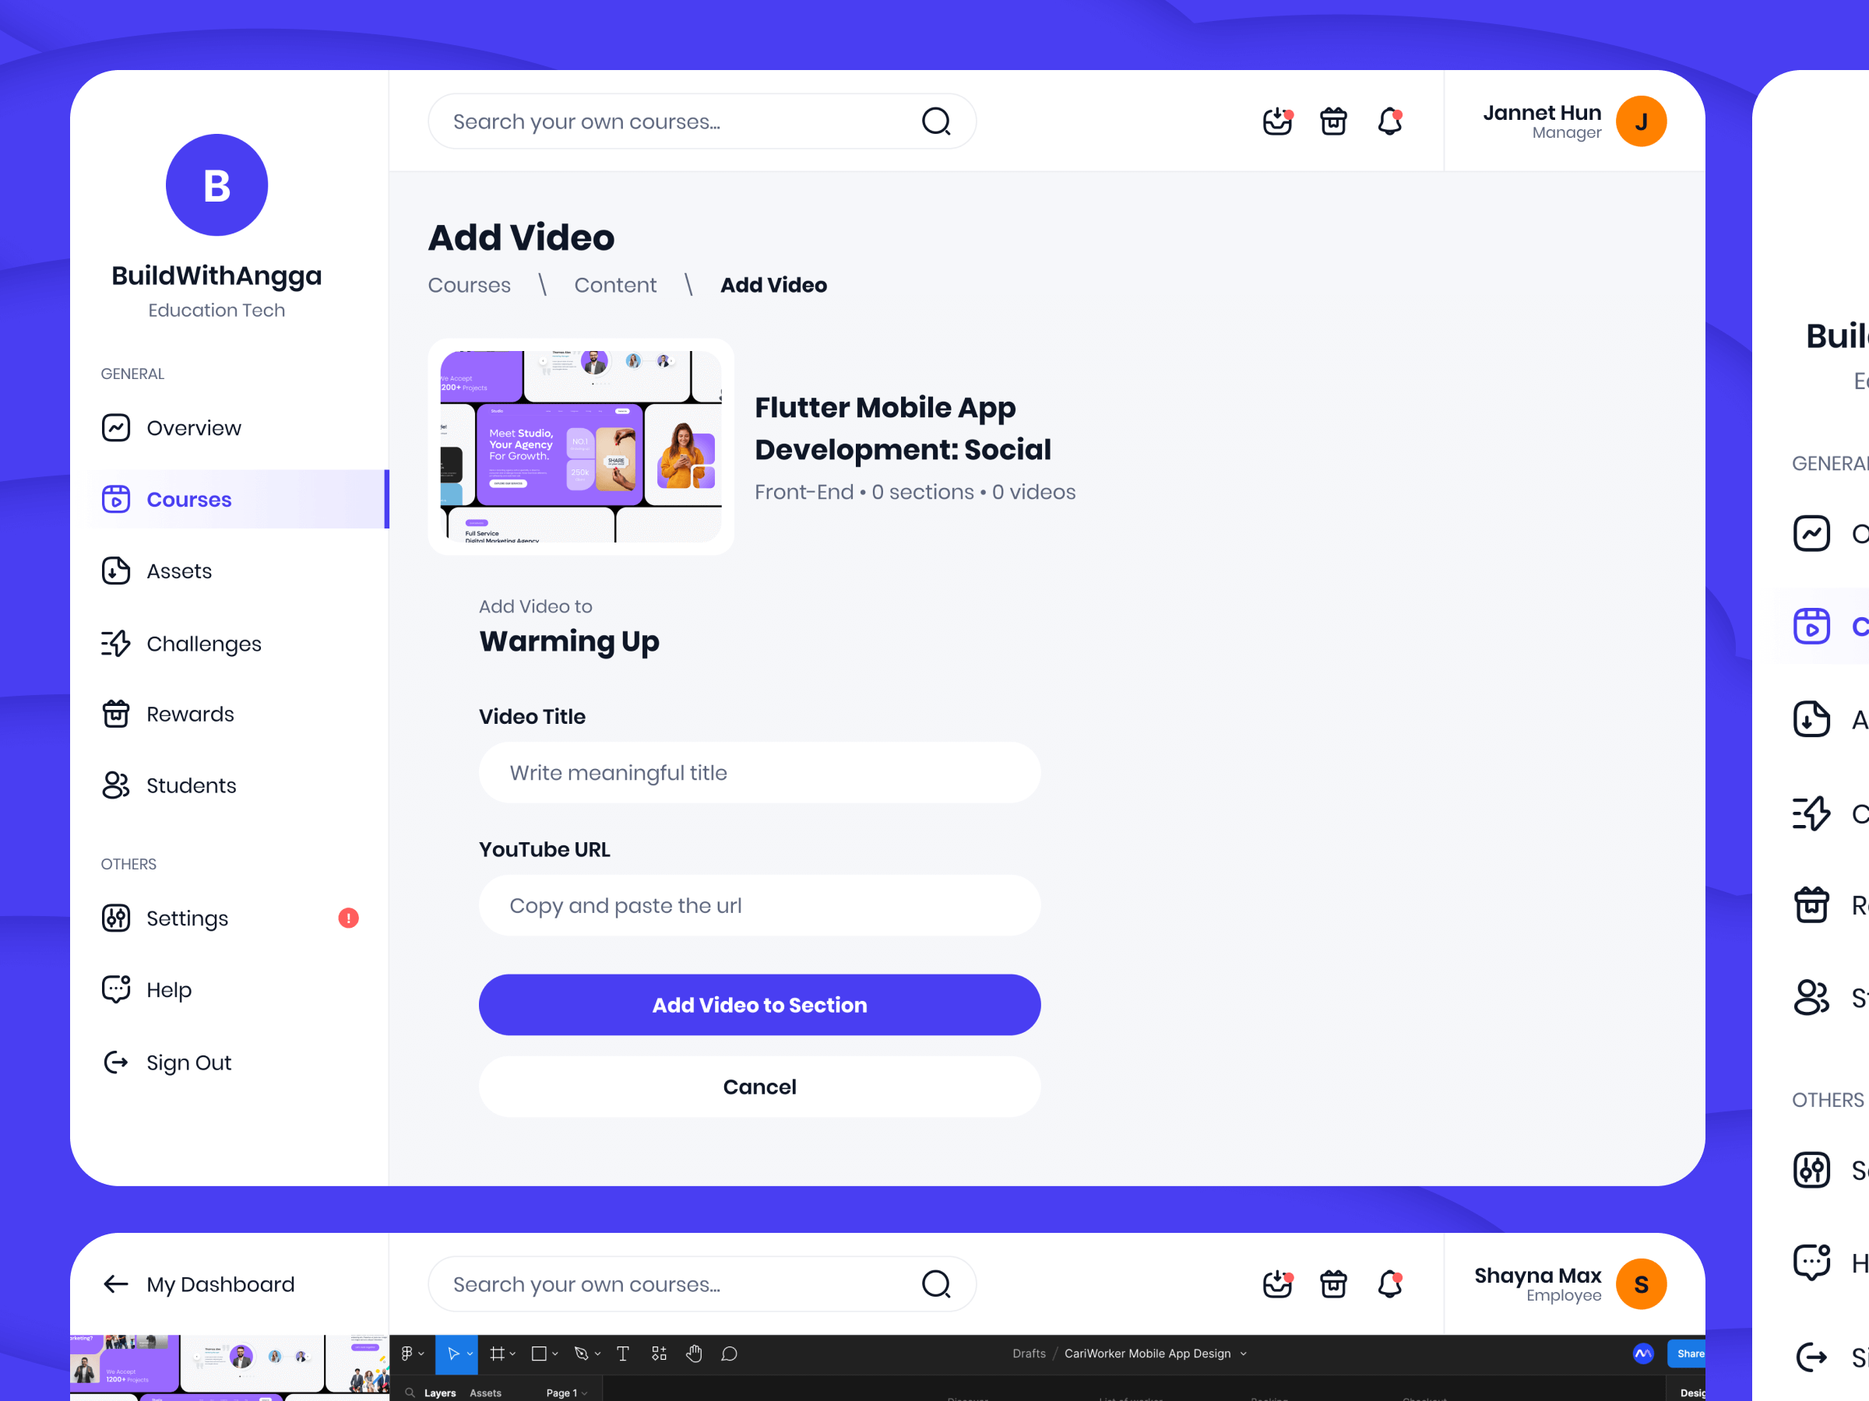Click the Figma Share button
The image size is (1869, 1401).
pos(1687,1354)
